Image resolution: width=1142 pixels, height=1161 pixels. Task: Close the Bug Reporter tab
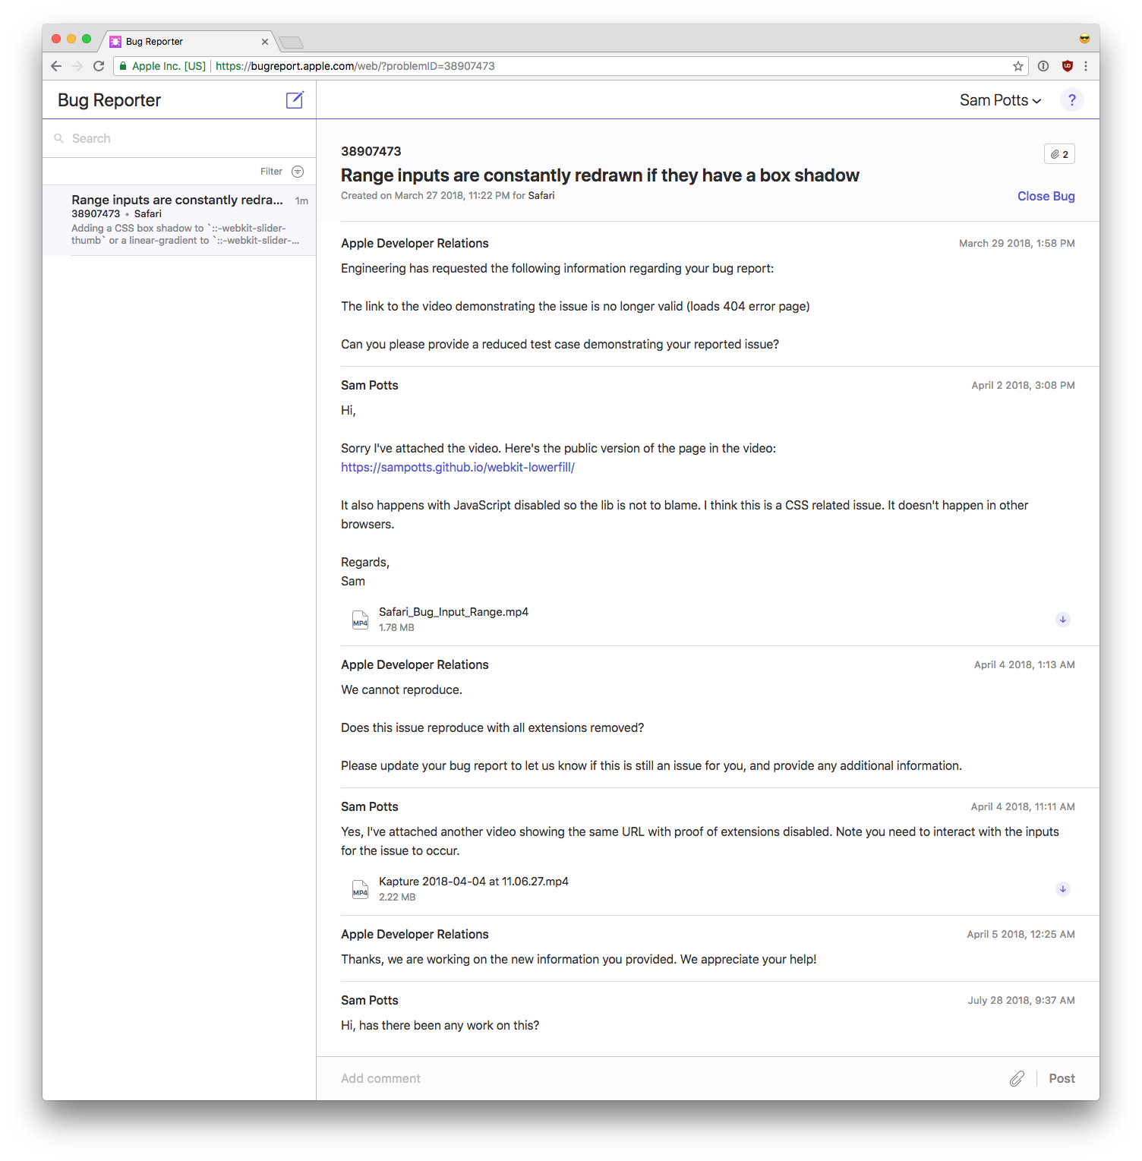point(265,42)
